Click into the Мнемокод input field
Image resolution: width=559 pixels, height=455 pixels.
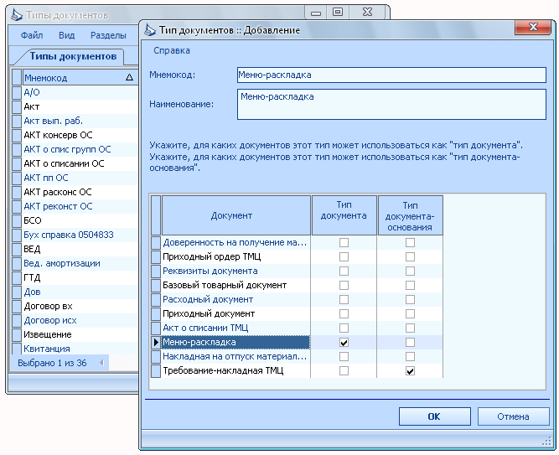click(x=391, y=75)
